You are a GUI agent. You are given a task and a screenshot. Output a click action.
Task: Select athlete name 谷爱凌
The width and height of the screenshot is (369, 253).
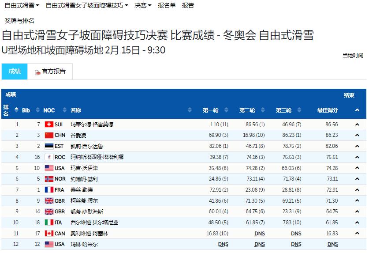pyautogui.click(x=78, y=136)
